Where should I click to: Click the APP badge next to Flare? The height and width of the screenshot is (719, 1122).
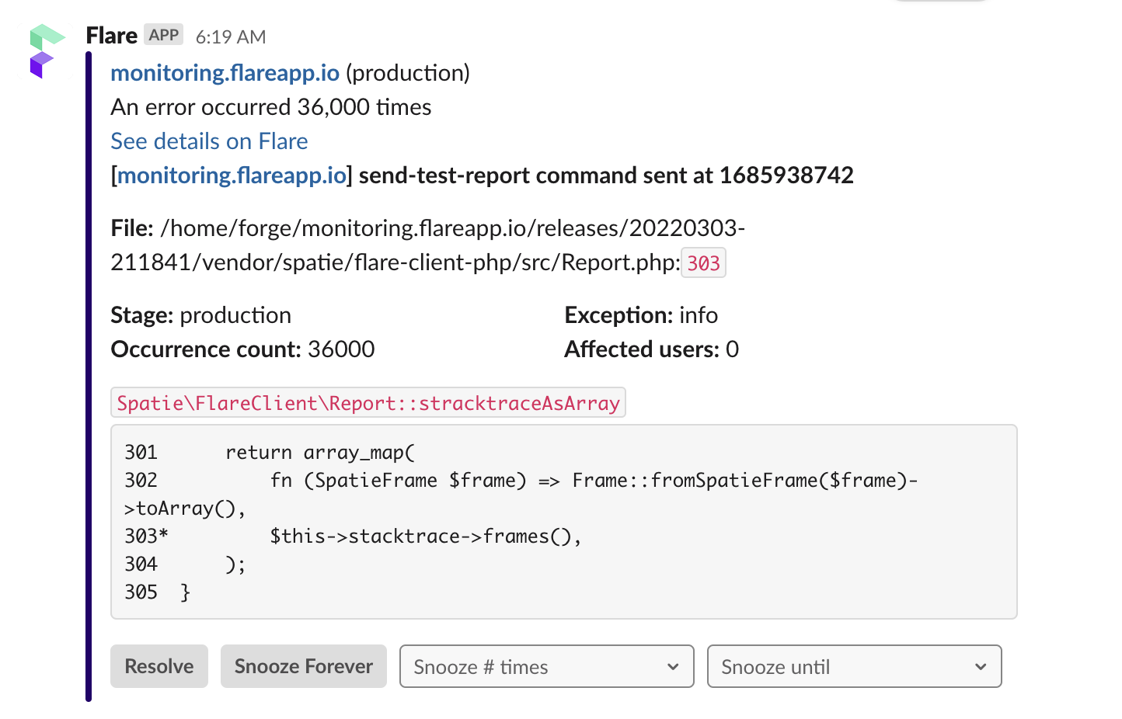163,34
